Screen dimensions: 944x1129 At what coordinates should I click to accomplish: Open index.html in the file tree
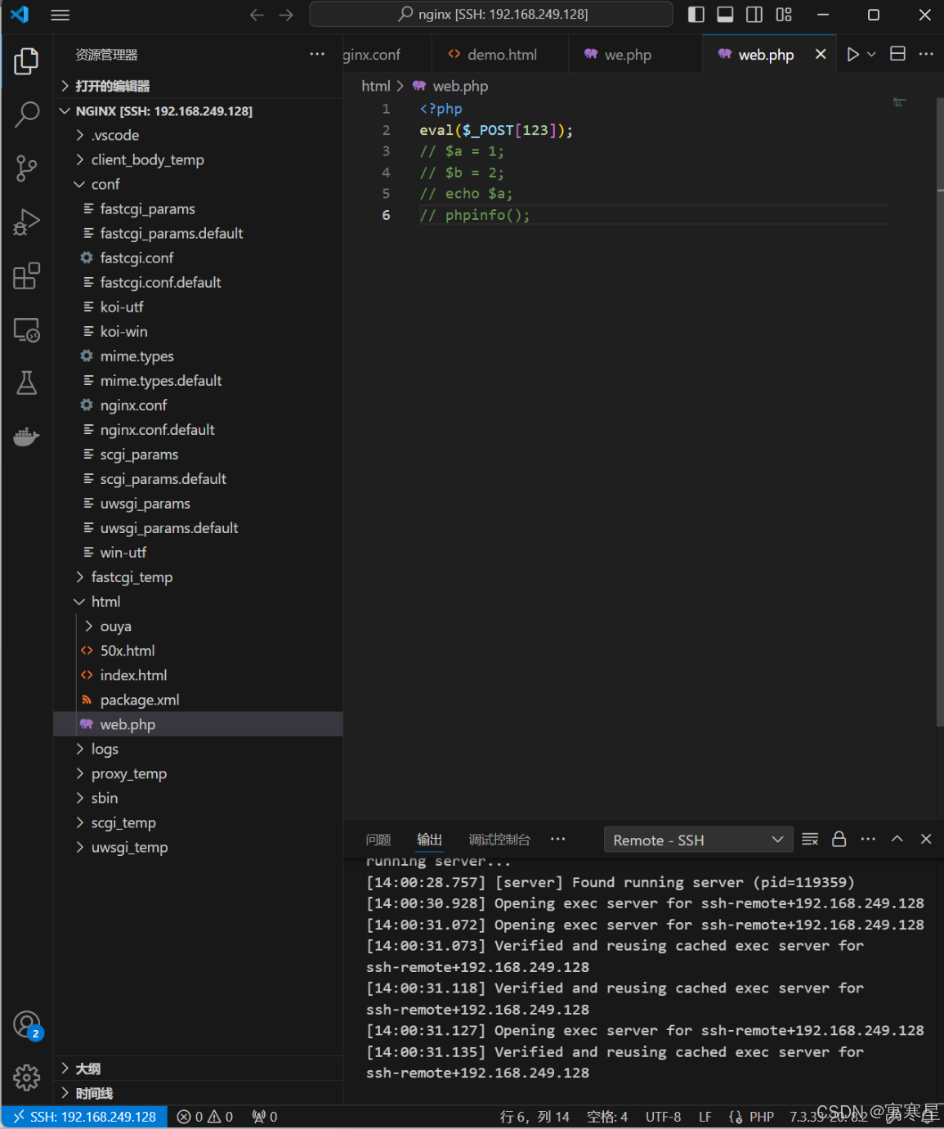coord(198,675)
